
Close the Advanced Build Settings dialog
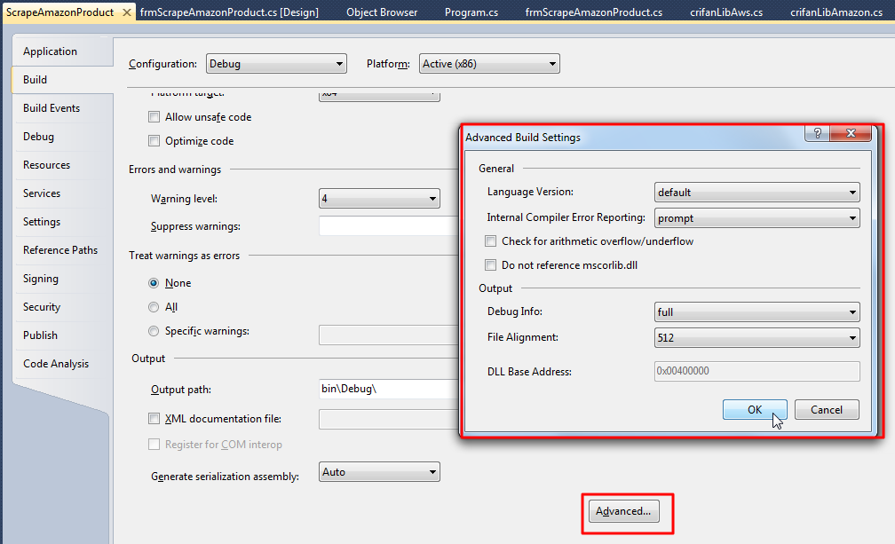pyautogui.click(x=851, y=133)
